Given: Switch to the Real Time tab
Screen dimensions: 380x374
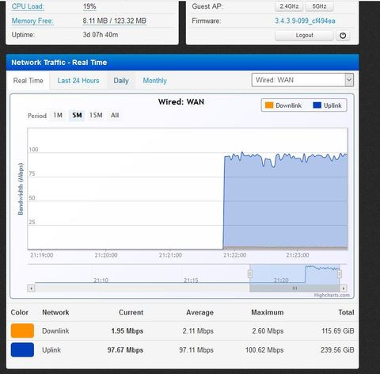Looking at the screenshot, I should pyautogui.click(x=28, y=81).
